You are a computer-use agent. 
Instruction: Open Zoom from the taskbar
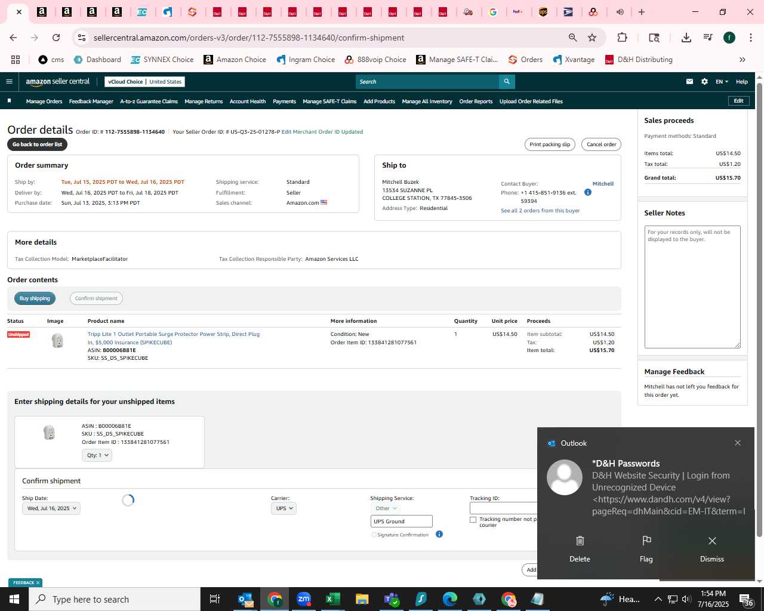[304, 599]
